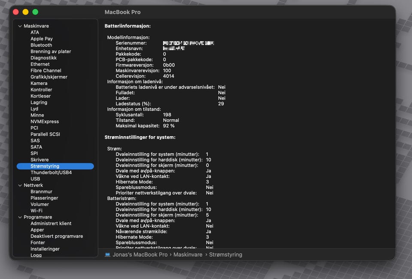Viewport: 412px width, 279px height.
Task: Select Lagring in the sidebar
Action: pos(39,102)
